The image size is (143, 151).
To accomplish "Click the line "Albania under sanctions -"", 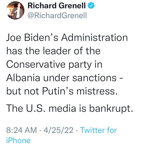I will [65, 78].
